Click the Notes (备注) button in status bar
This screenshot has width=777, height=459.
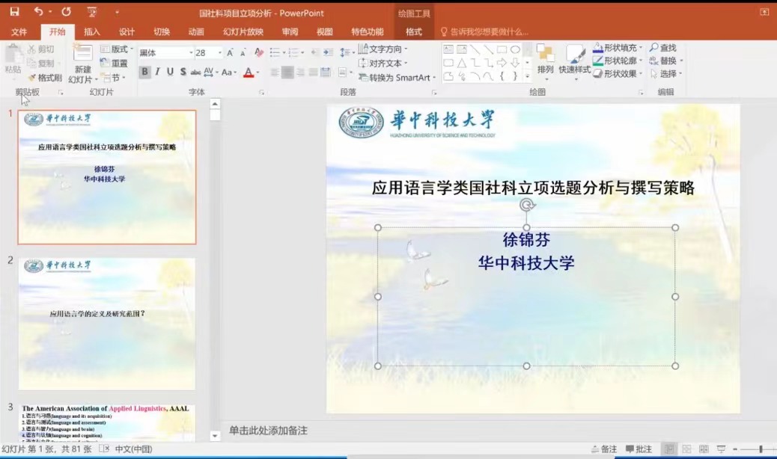pyautogui.click(x=604, y=449)
